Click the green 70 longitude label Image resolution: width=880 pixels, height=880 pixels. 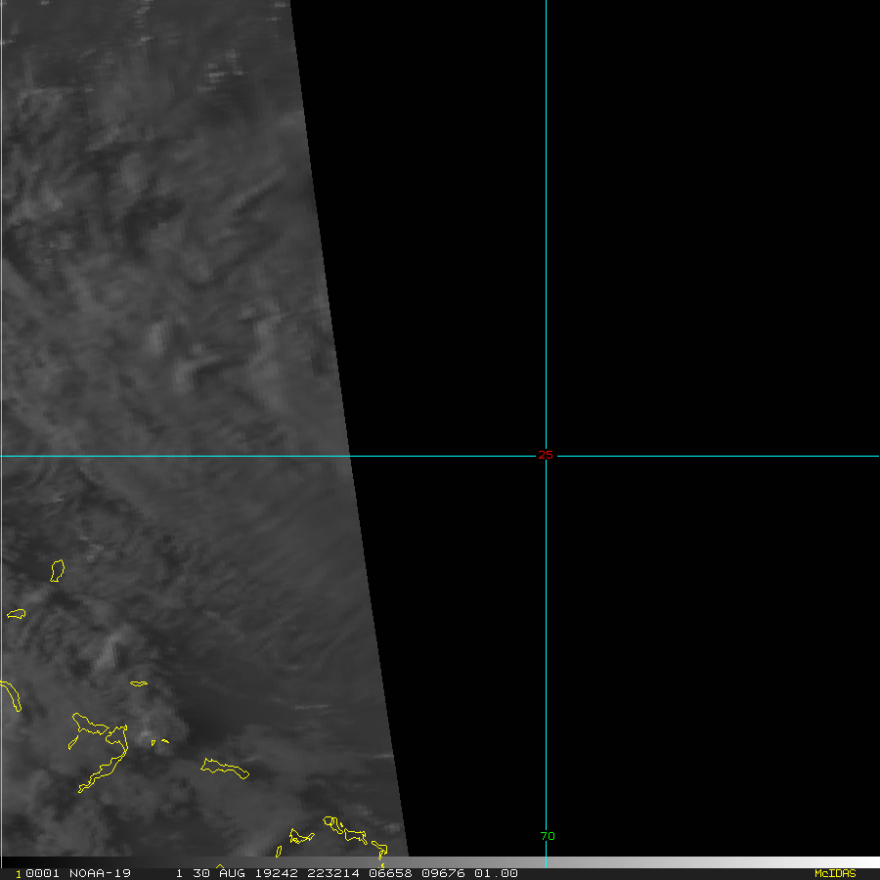548,836
